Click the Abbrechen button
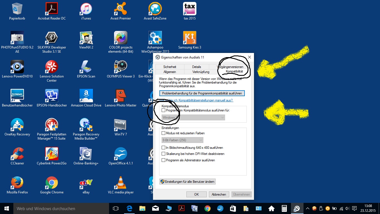Image resolution: width=380 pixels, height=214 pixels. point(219,194)
